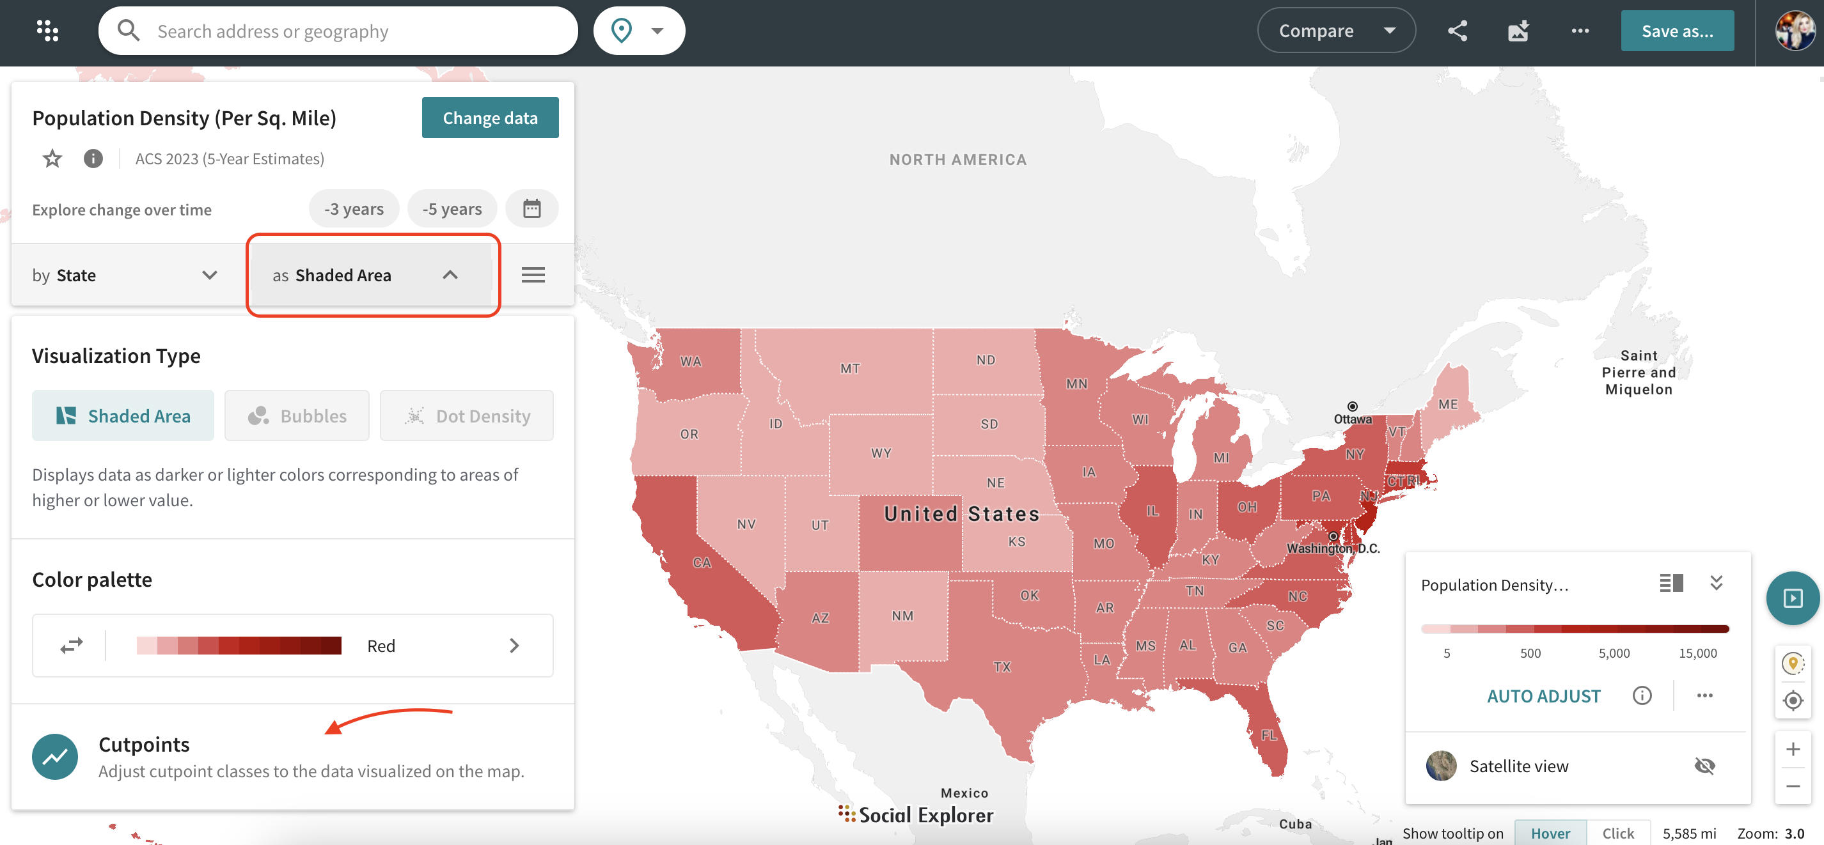Set tooltip to show on Hover

1550,833
